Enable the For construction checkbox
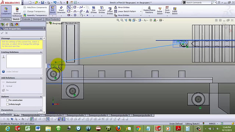Screen dimensions: 235x132 click(x=8, y=100)
